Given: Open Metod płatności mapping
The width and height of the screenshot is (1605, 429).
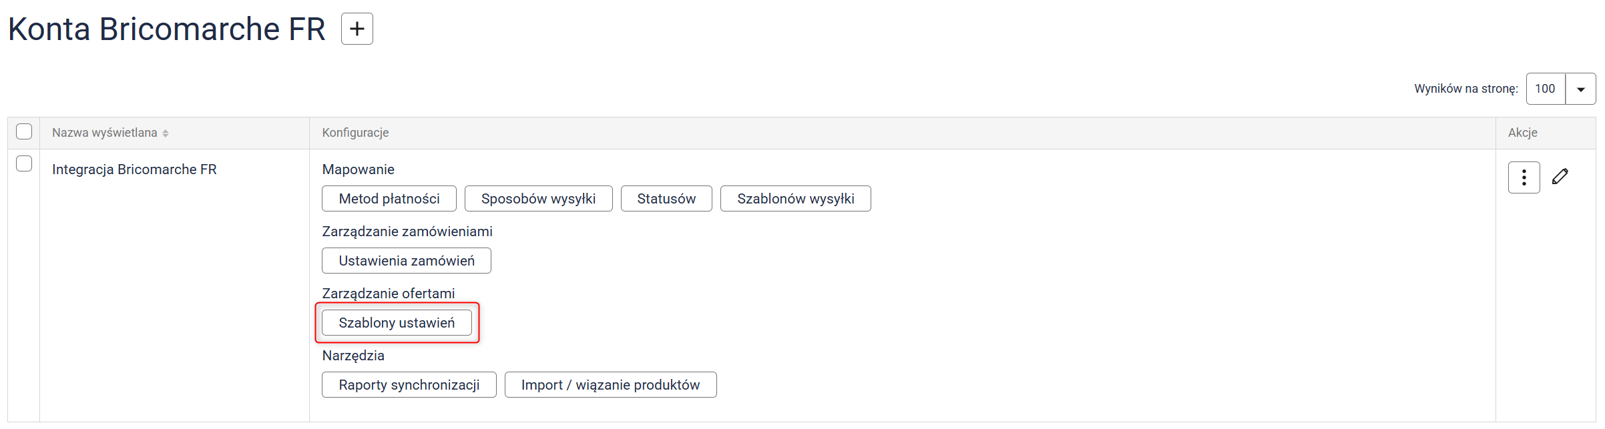Looking at the screenshot, I should (x=389, y=199).
